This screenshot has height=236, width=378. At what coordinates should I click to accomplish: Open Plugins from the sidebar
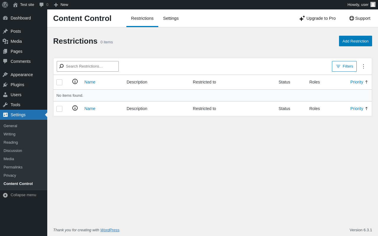pyautogui.click(x=17, y=85)
